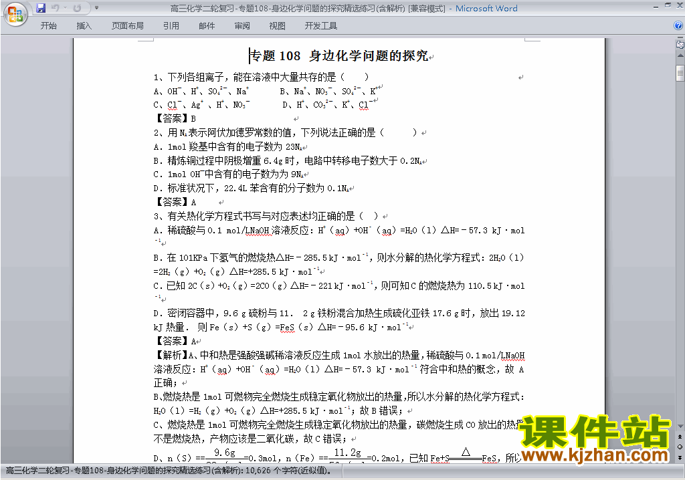Click option 'C、Cl⁻、Ag⁺、H⁺、NO₃⁻'
685x480 pixels.
pos(201,105)
